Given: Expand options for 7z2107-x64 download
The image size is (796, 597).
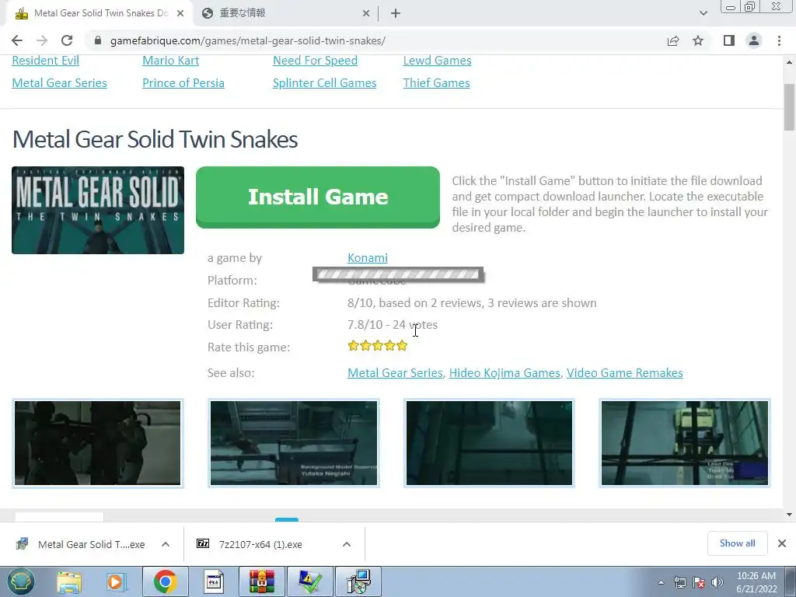Looking at the screenshot, I should [x=347, y=544].
